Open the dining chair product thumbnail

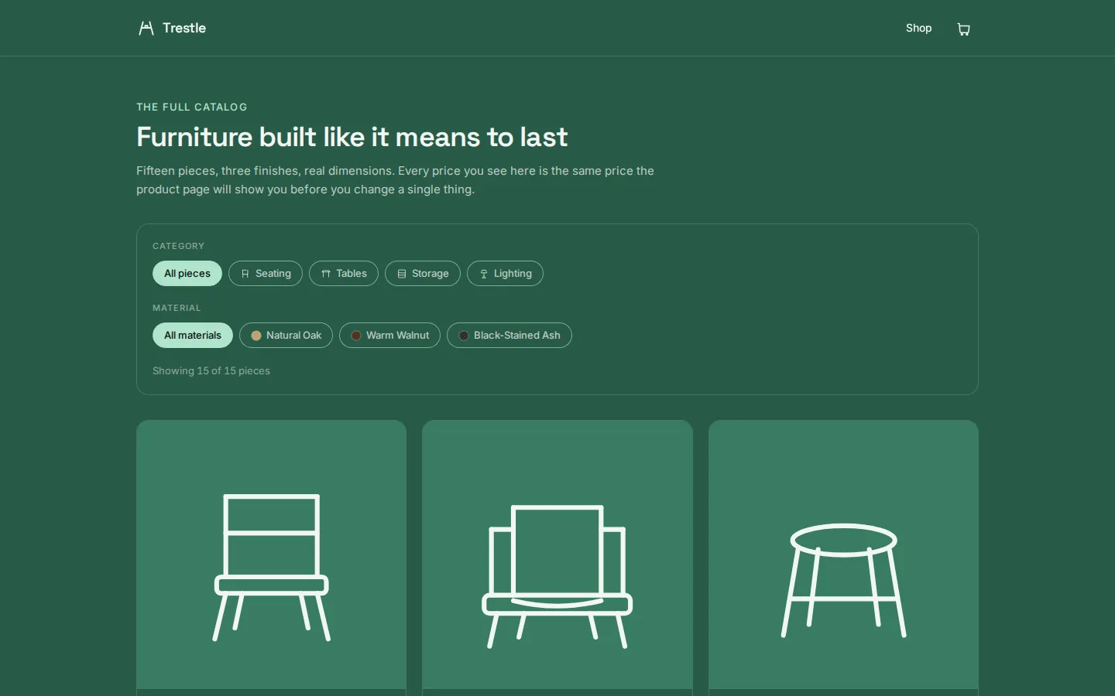pos(271,554)
